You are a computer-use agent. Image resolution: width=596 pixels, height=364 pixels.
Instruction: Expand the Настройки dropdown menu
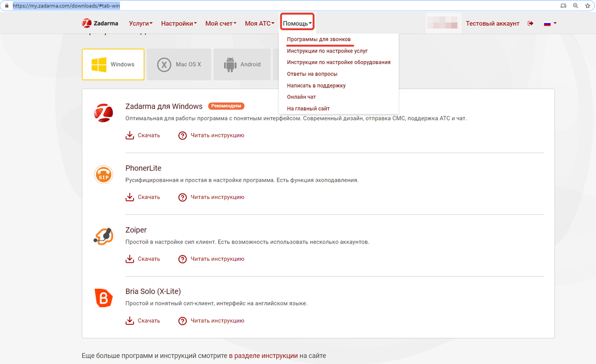[179, 23]
